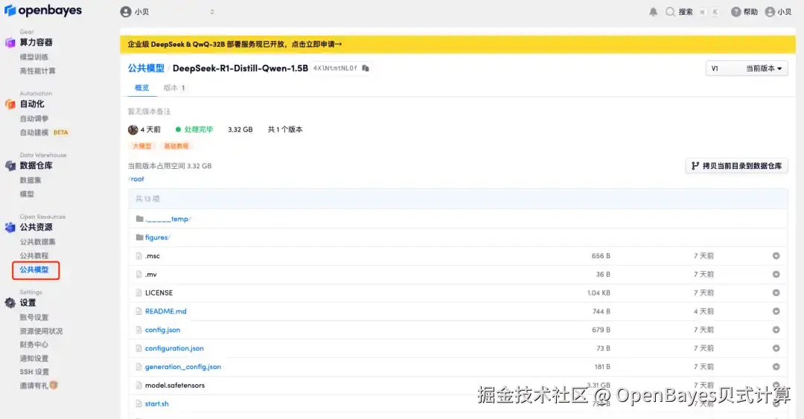804x419 pixels.
Task: Click the 邀请有礼 gift icon
Action: [54, 386]
